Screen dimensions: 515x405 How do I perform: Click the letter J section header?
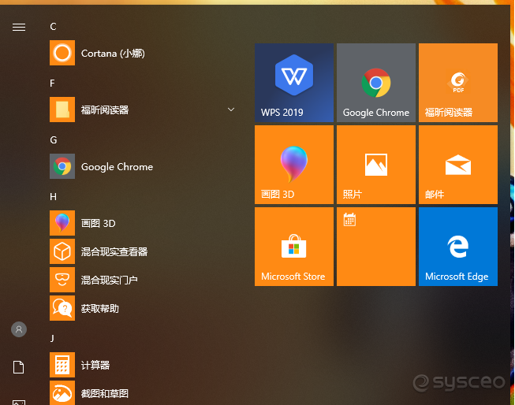52,338
